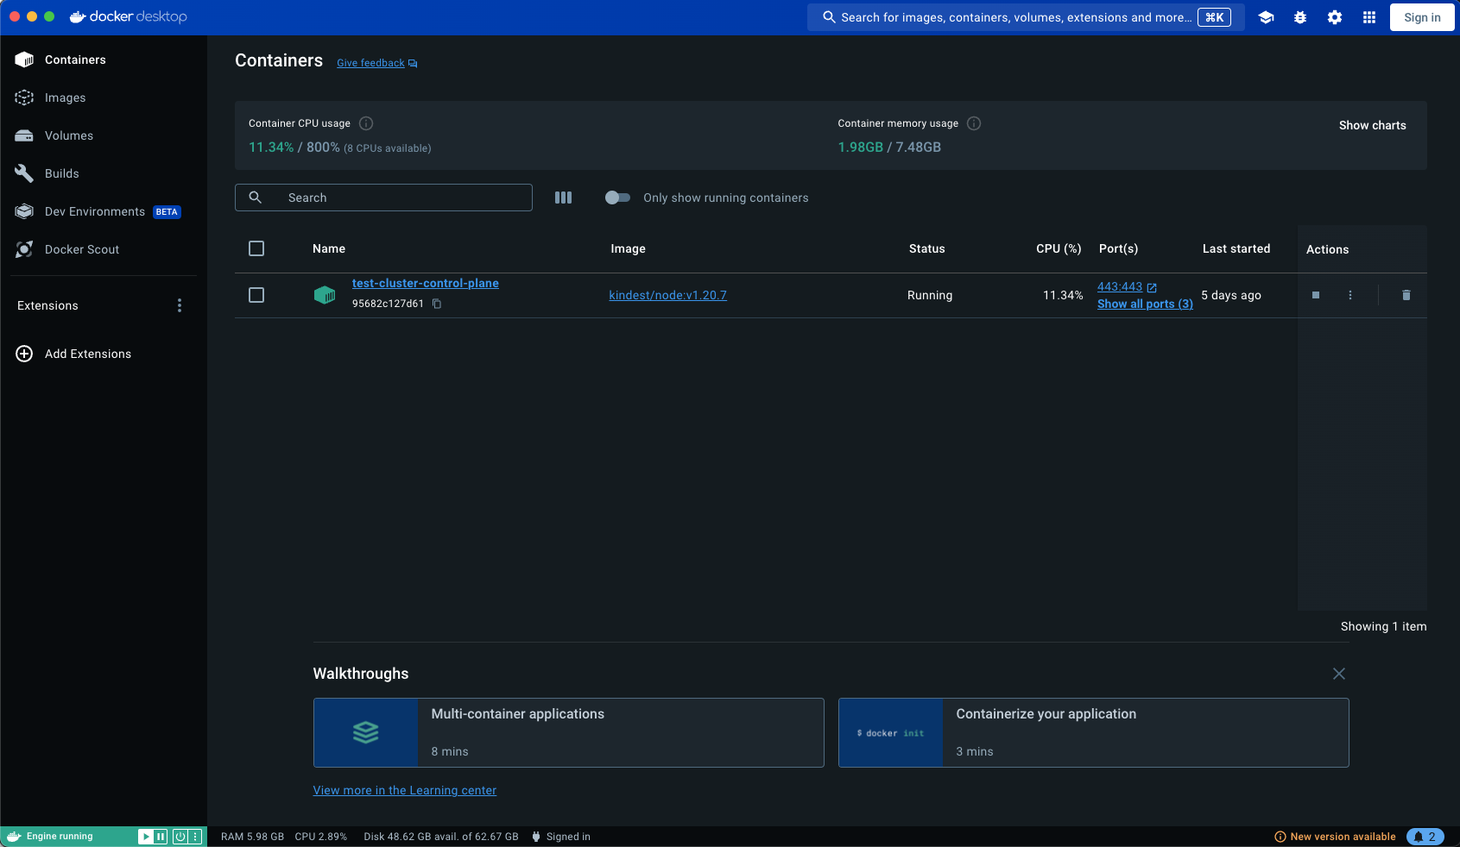Screen dimensions: 1460x847
Task: Click into the containers Search field
Action: tap(383, 198)
